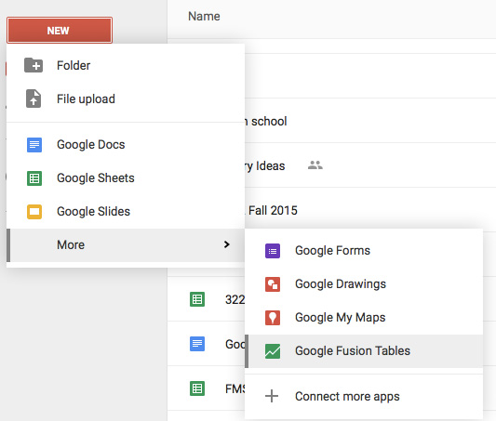Click the yellow Google Slides icon
Viewport: 496px width, 421px height.
point(34,212)
